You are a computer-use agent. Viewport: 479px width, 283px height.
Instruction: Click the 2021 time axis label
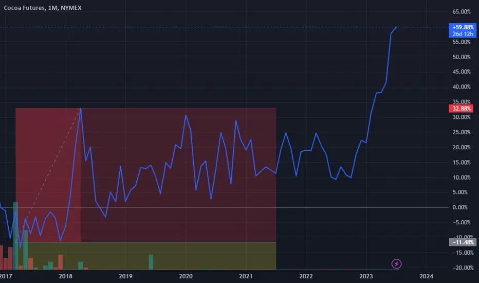tap(246, 276)
